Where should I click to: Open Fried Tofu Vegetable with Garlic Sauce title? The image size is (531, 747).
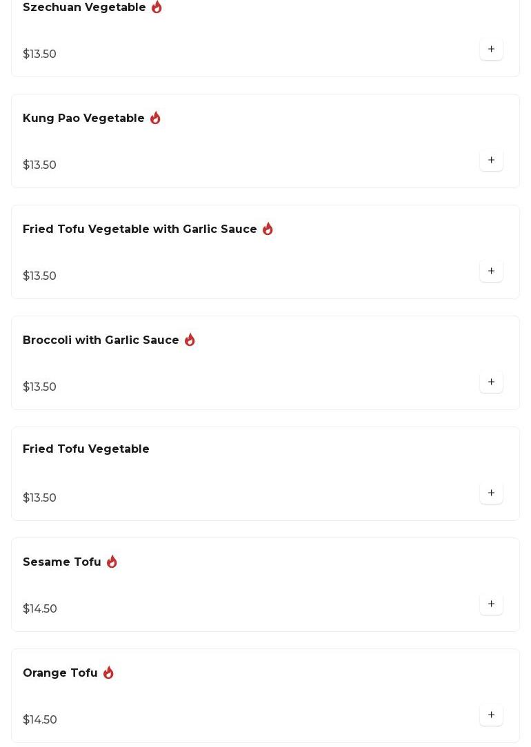click(139, 229)
